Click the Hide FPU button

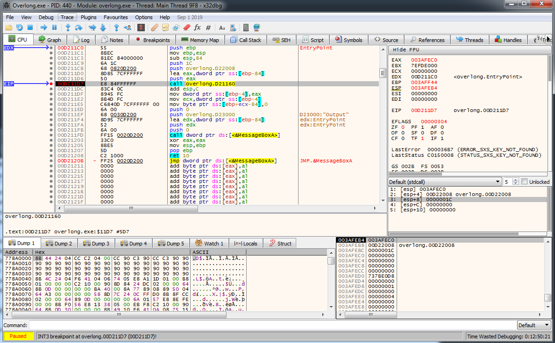coord(470,49)
